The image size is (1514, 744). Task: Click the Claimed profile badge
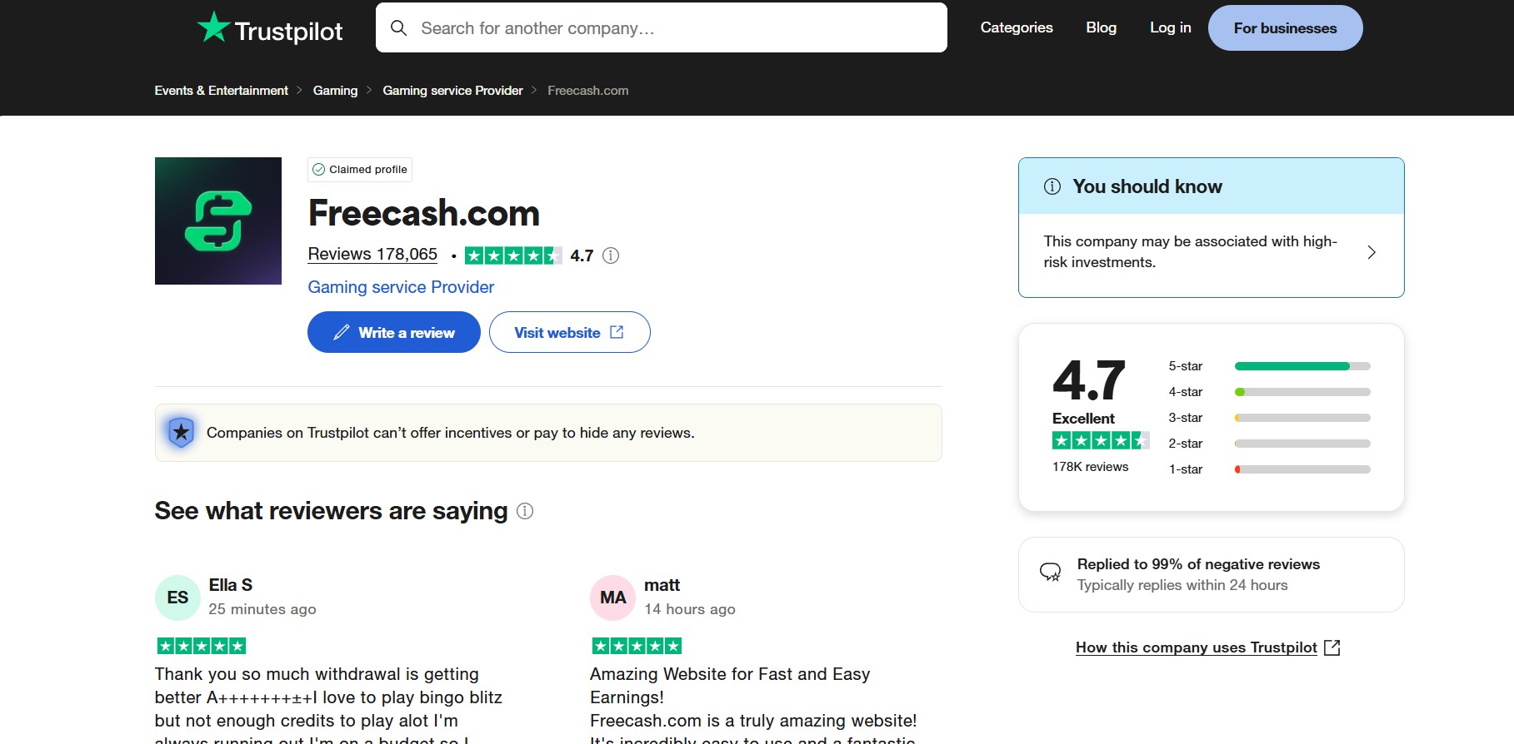[360, 170]
